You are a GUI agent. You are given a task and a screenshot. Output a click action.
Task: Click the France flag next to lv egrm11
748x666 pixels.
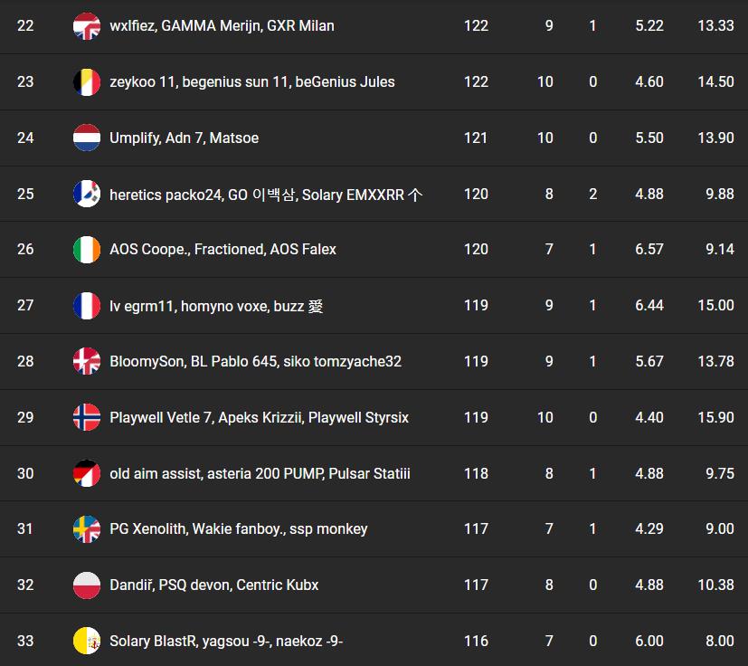[86, 306]
